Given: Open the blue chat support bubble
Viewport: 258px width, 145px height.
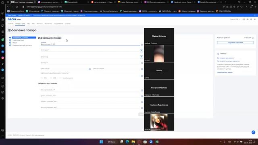Looking at the screenshot, I should tap(254, 132).
